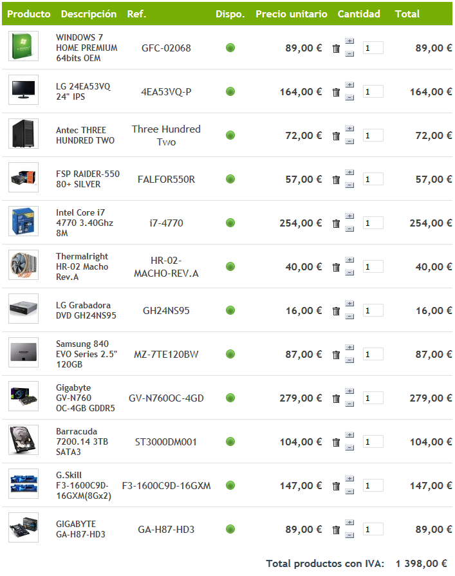The height and width of the screenshot is (576, 455).
Task: Open the Barracuda hard drive thumbnail
Action: 24,440
